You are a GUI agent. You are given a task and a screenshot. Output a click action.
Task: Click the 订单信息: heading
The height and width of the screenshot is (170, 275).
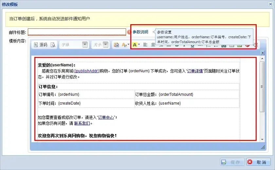point(48,87)
